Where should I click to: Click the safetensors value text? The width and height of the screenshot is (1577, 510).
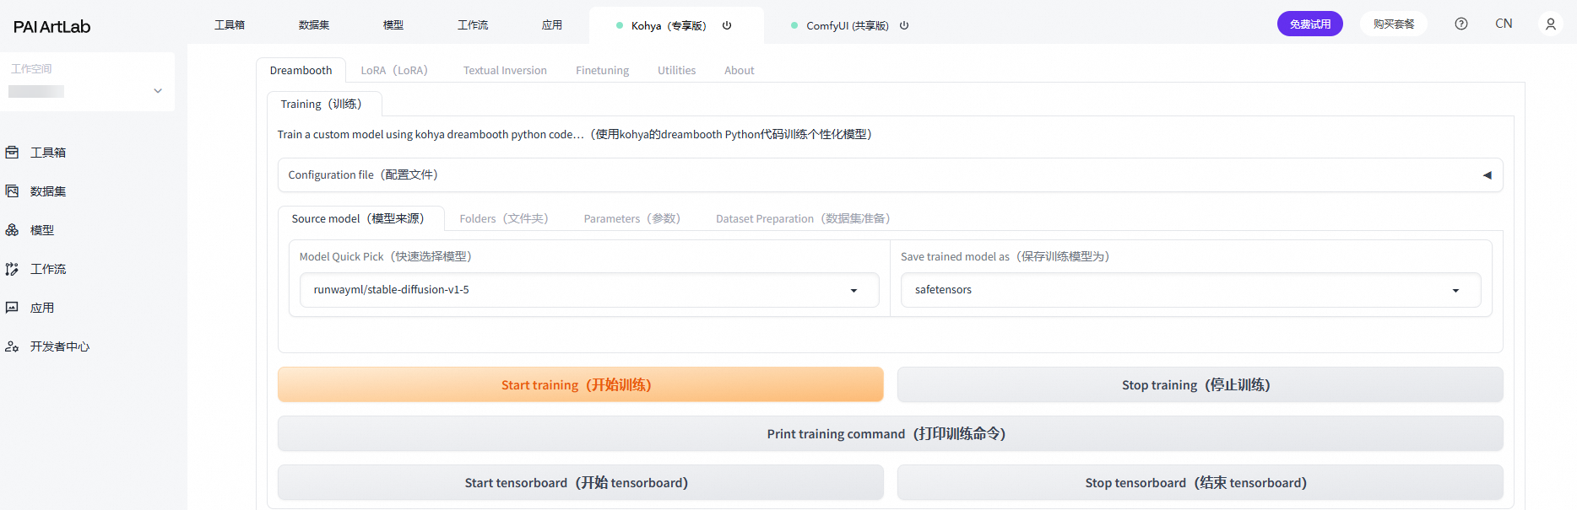point(943,290)
